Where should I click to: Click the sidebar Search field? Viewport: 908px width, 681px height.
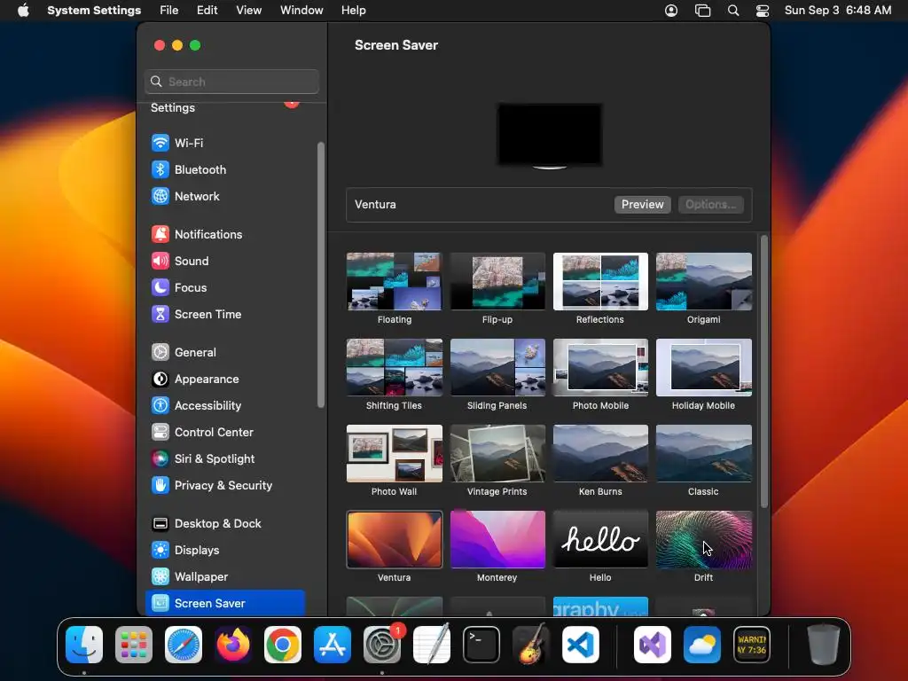[231, 82]
